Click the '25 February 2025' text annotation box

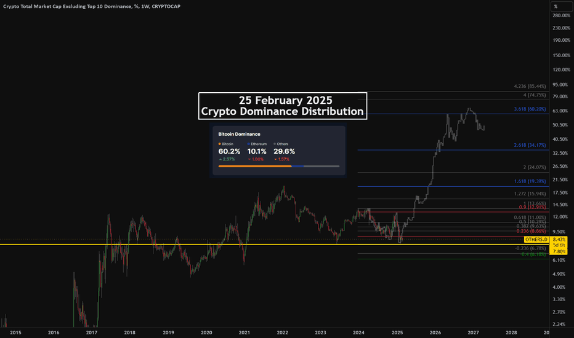[x=283, y=106]
